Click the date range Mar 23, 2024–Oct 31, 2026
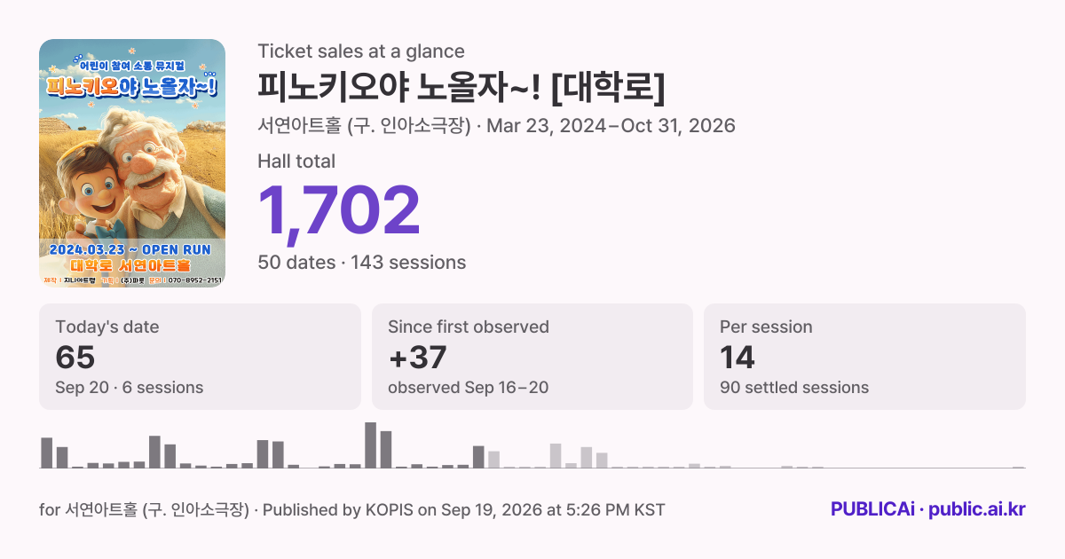 pyautogui.click(x=611, y=125)
